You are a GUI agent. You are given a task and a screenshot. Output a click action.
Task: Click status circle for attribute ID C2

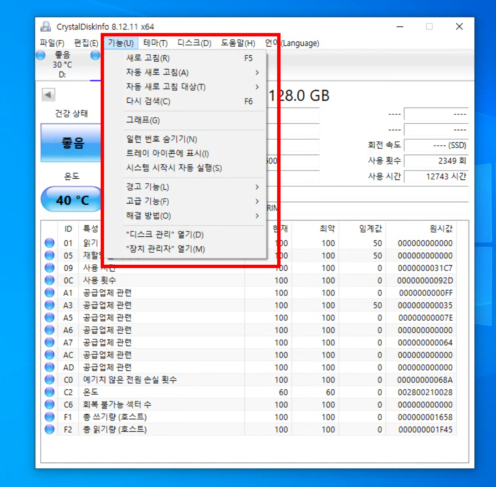50,392
